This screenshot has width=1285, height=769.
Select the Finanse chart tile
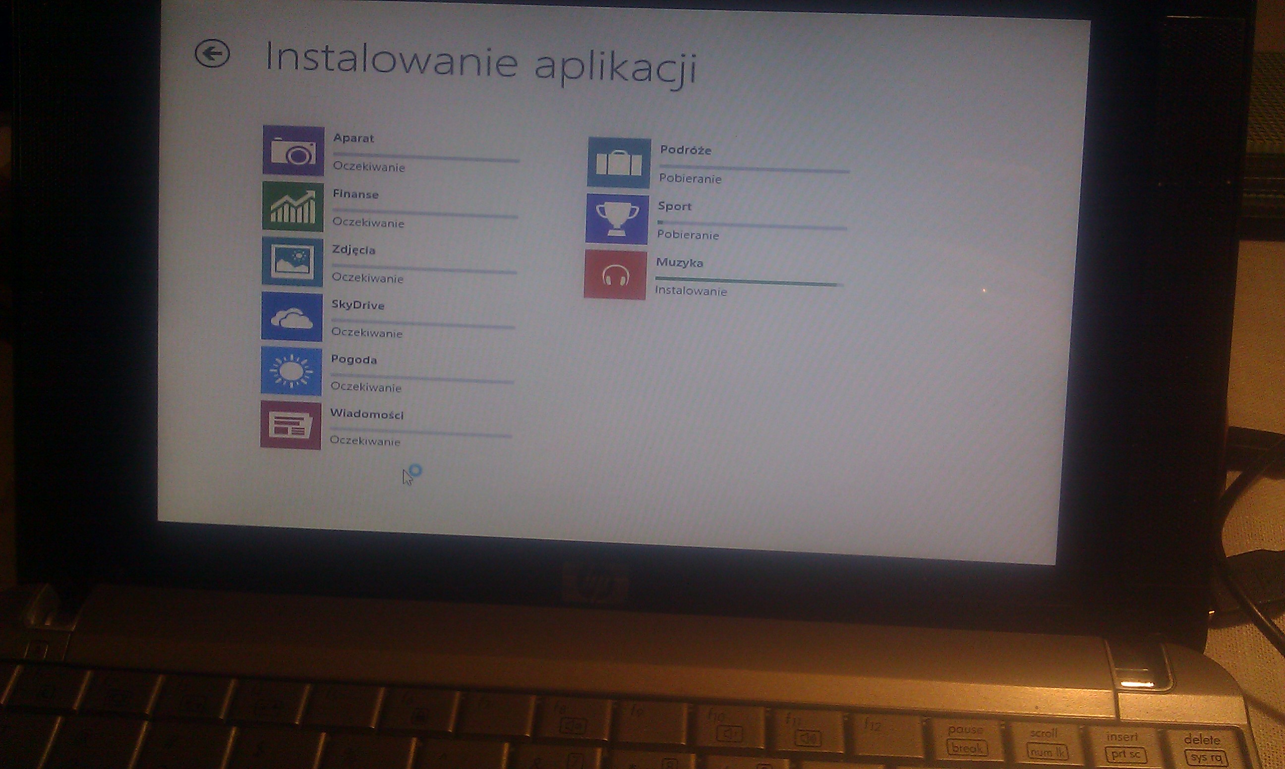pos(293,207)
